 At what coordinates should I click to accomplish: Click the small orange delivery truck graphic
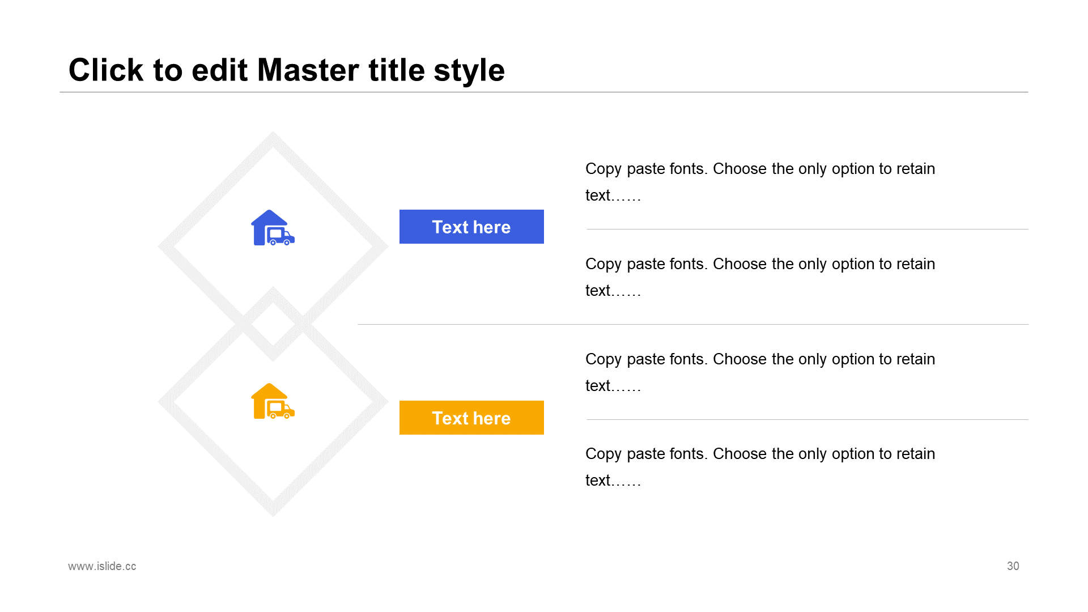281,410
